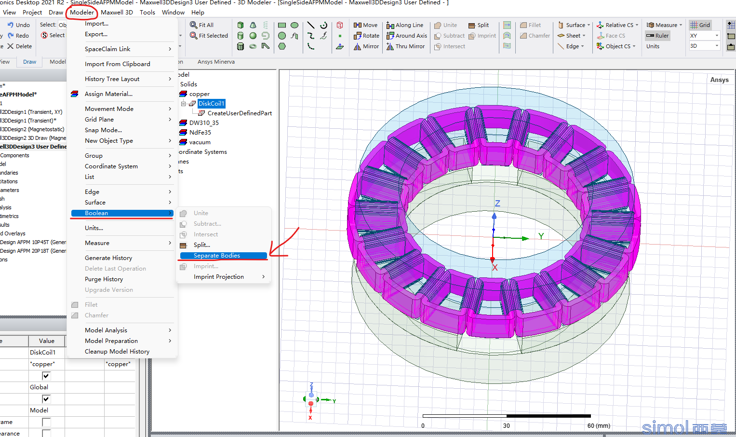Select the Draw spline icon
Image resolution: width=736 pixels, height=437 pixels.
(x=311, y=36)
